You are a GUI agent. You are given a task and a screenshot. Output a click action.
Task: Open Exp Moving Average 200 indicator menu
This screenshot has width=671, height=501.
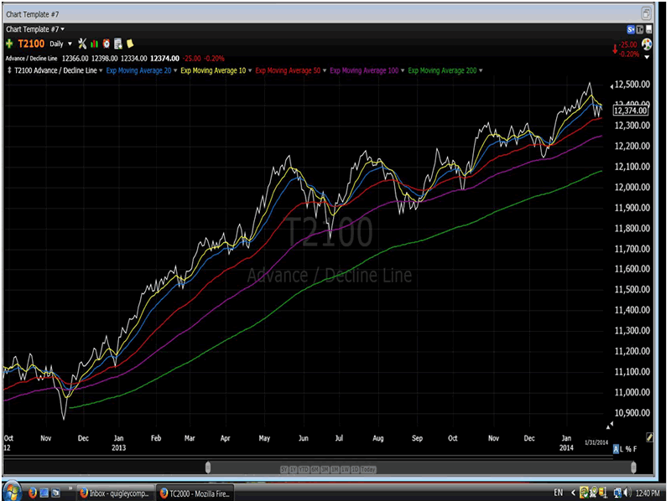coord(445,70)
